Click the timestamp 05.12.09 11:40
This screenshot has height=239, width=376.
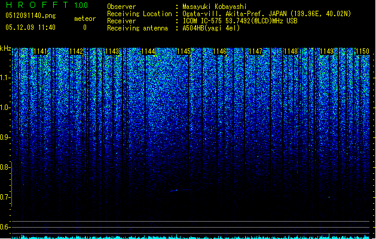click(x=30, y=27)
